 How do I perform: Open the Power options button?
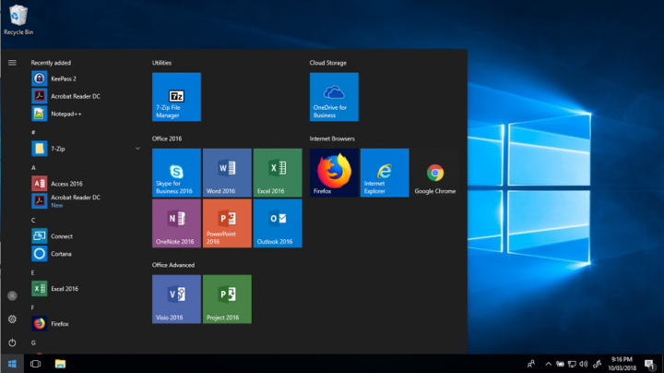[x=12, y=342]
